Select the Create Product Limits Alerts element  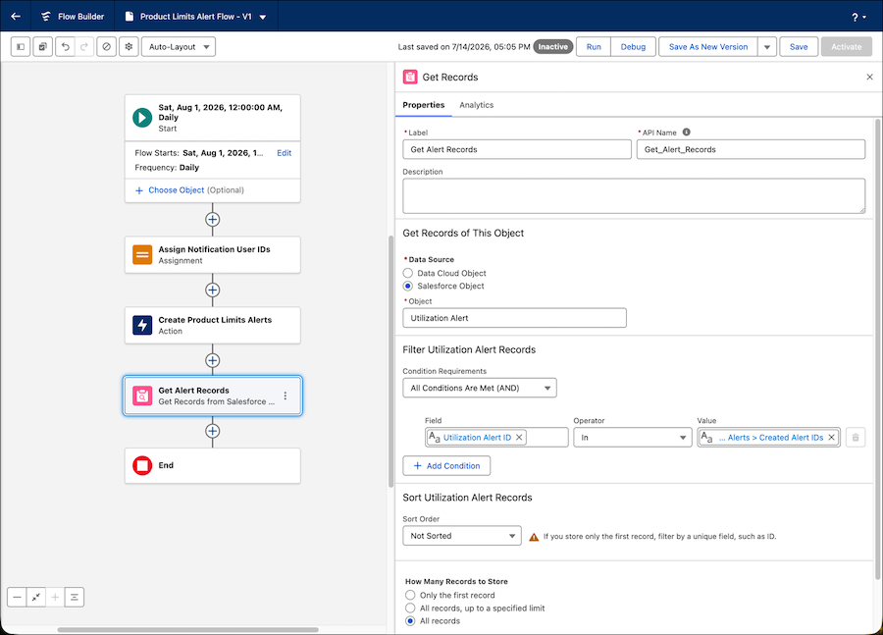[212, 325]
